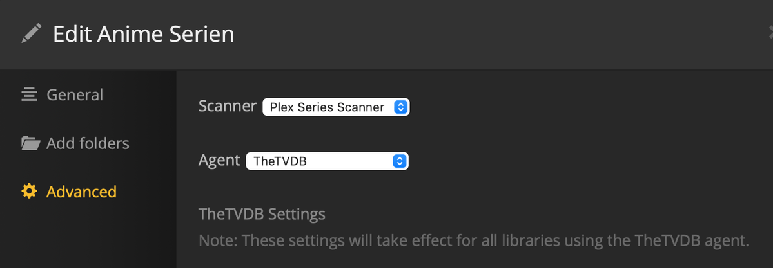Click the Plex Series Scanner selected value text

[x=326, y=107]
